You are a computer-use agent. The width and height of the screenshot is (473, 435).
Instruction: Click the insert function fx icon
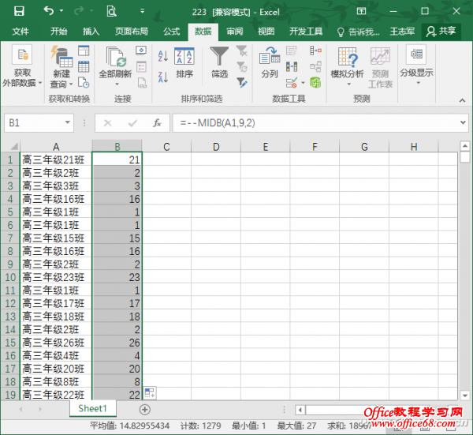(x=157, y=123)
